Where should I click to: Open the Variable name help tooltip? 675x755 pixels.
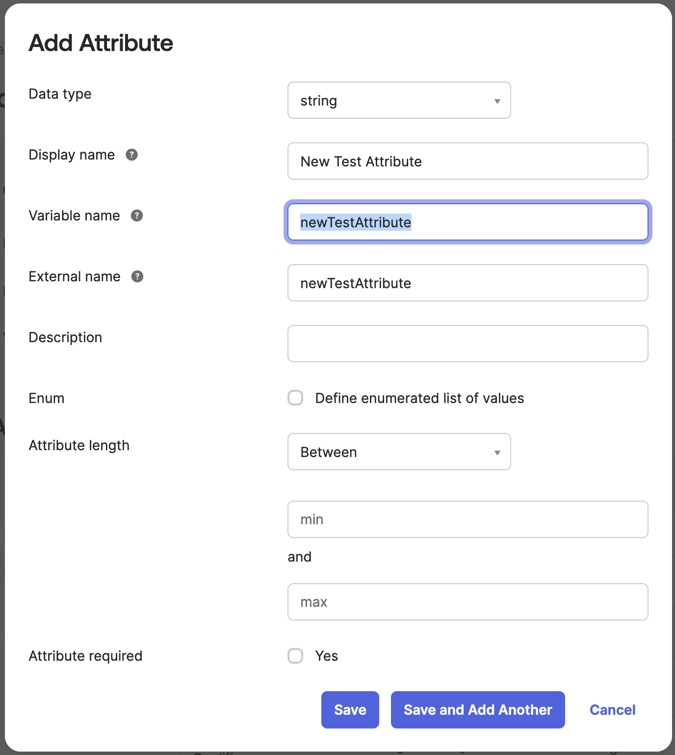tap(137, 215)
